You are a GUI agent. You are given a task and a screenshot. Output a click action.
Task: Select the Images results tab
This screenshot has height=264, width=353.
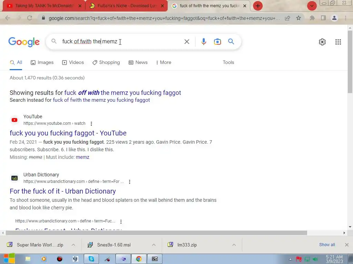pyautogui.click(x=42, y=63)
